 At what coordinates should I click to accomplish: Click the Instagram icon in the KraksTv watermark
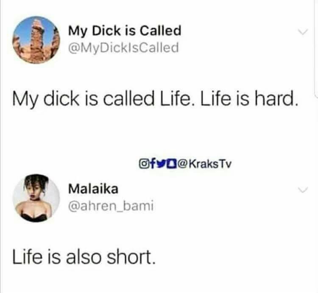click(x=144, y=164)
